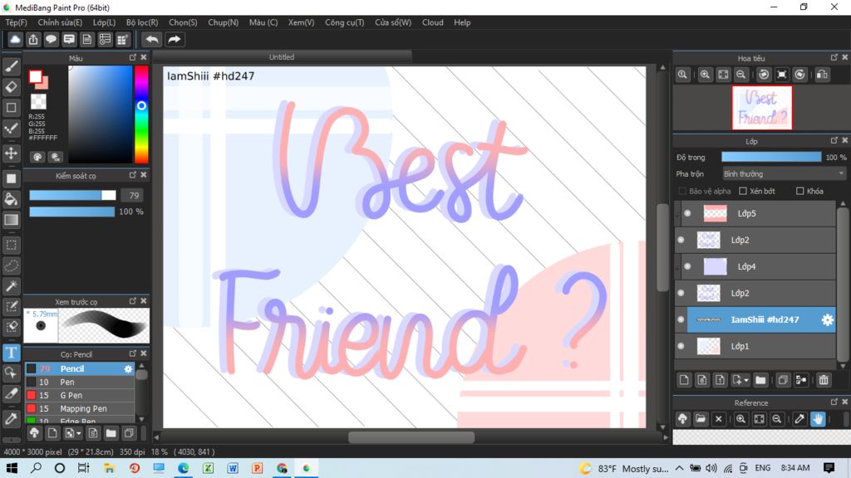This screenshot has height=478, width=851.
Task: Click the foreground color swatch
Action: click(36, 77)
